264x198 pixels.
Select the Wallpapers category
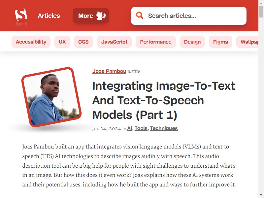pyautogui.click(x=247, y=42)
